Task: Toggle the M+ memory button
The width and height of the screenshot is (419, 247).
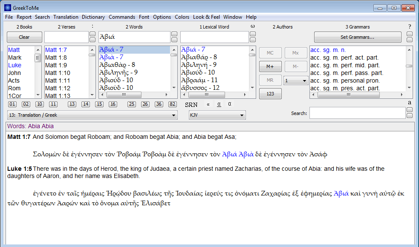Action: pyautogui.click(x=270, y=66)
